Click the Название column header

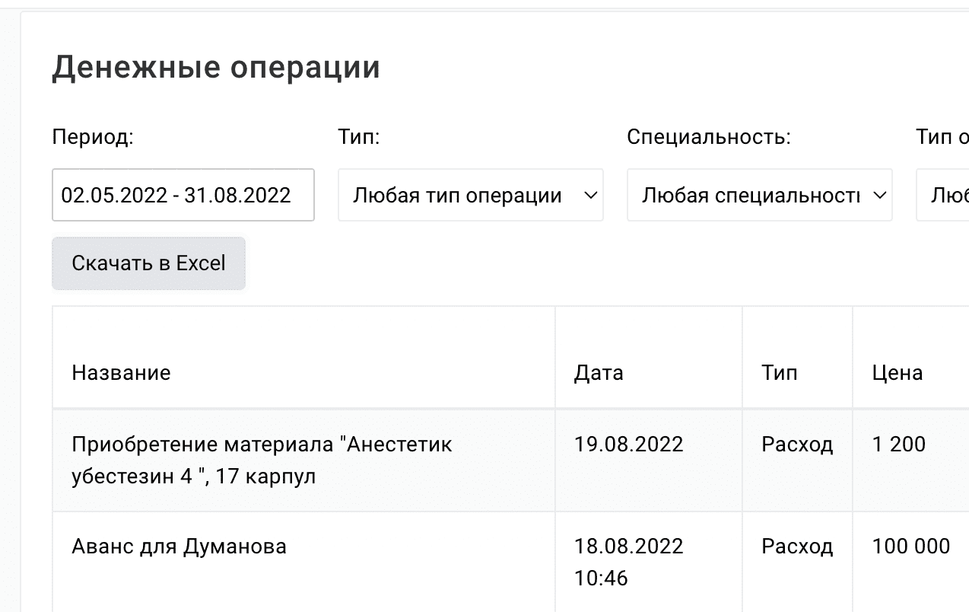[x=121, y=373]
